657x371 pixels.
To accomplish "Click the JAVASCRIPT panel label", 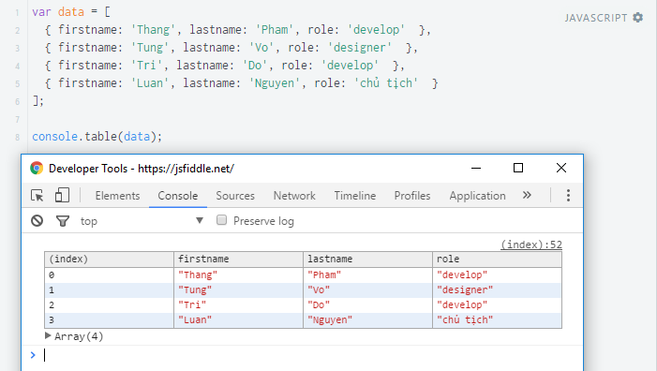I will 596,18.
